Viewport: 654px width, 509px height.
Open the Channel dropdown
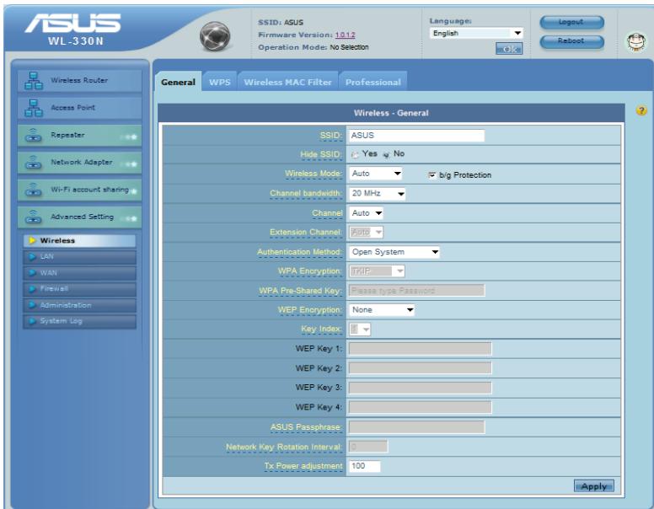coord(367,213)
